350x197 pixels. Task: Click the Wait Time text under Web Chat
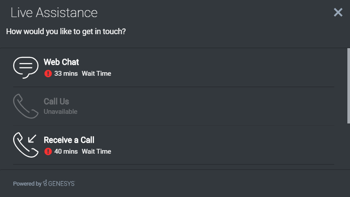tap(96, 74)
